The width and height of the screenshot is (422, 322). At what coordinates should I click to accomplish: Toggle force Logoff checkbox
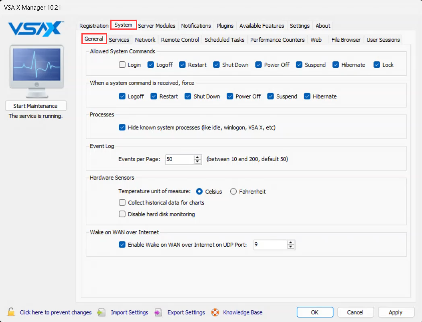coord(122,96)
